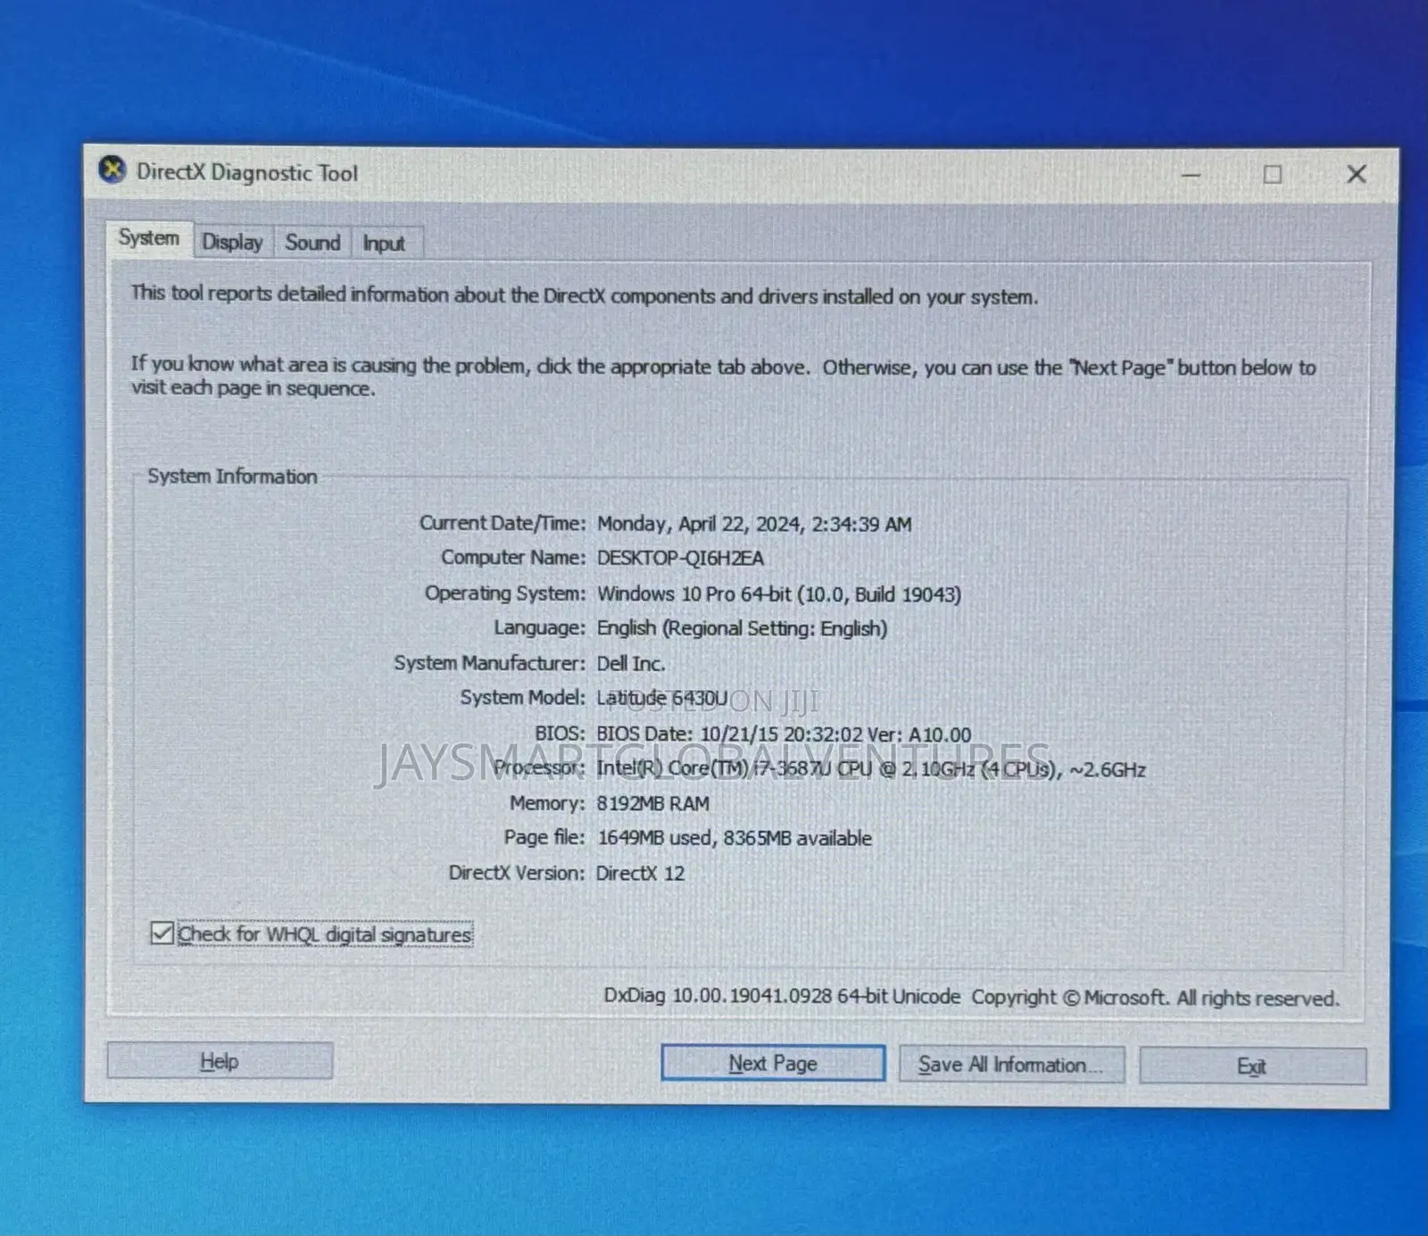The height and width of the screenshot is (1236, 1428).
Task: Minimize the DirectX Diagnostic Tool window
Action: 1191,175
